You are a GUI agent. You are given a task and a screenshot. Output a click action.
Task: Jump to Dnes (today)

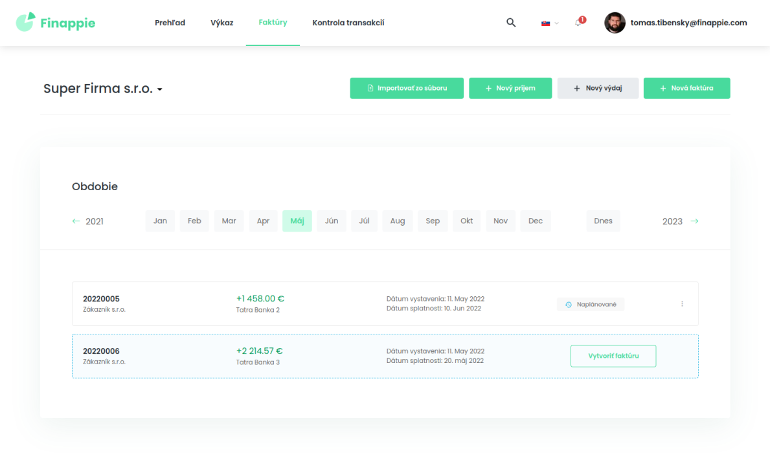[x=603, y=221]
